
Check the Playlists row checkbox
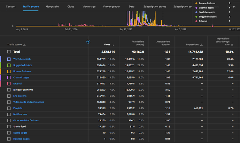[x=8, y=108]
